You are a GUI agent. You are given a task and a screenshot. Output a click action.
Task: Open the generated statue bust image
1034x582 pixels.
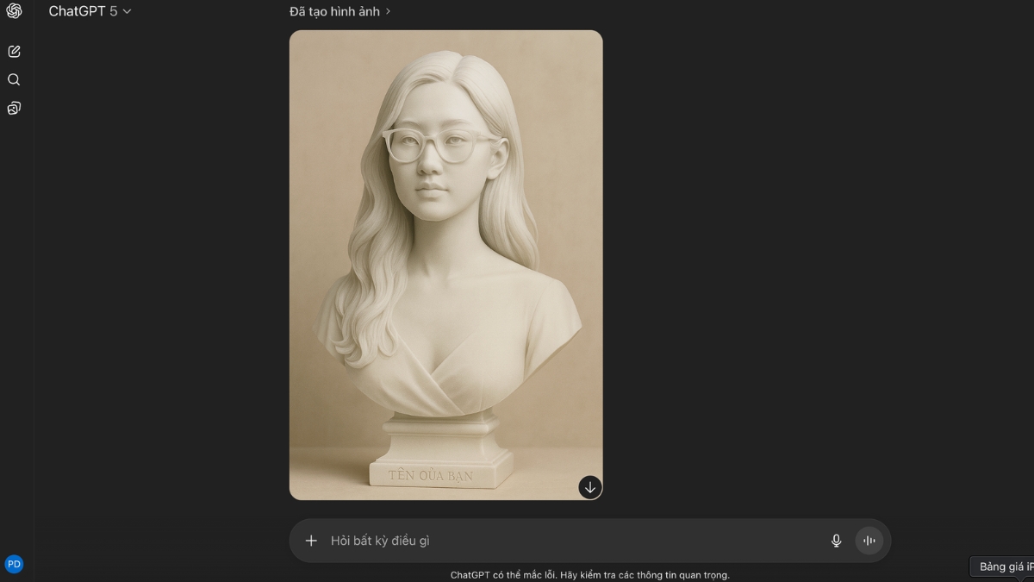[x=445, y=265]
